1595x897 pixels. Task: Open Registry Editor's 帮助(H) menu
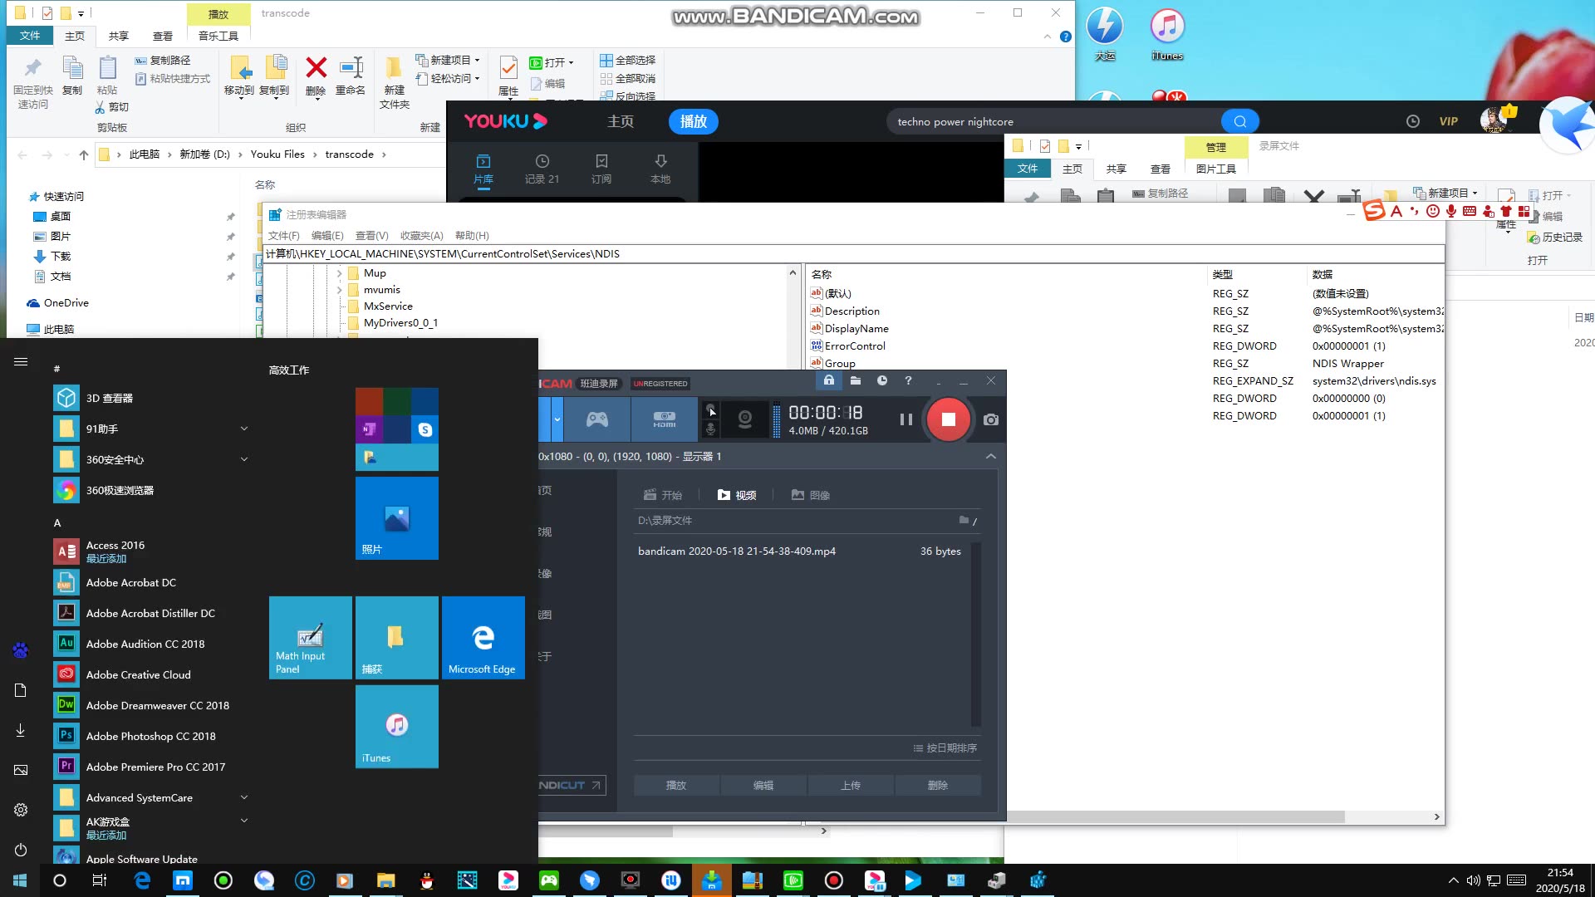tap(472, 236)
